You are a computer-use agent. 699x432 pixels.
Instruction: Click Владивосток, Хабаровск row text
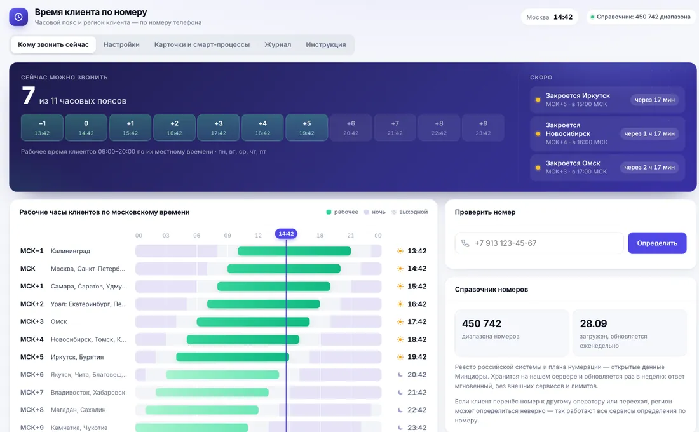[88, 393]
